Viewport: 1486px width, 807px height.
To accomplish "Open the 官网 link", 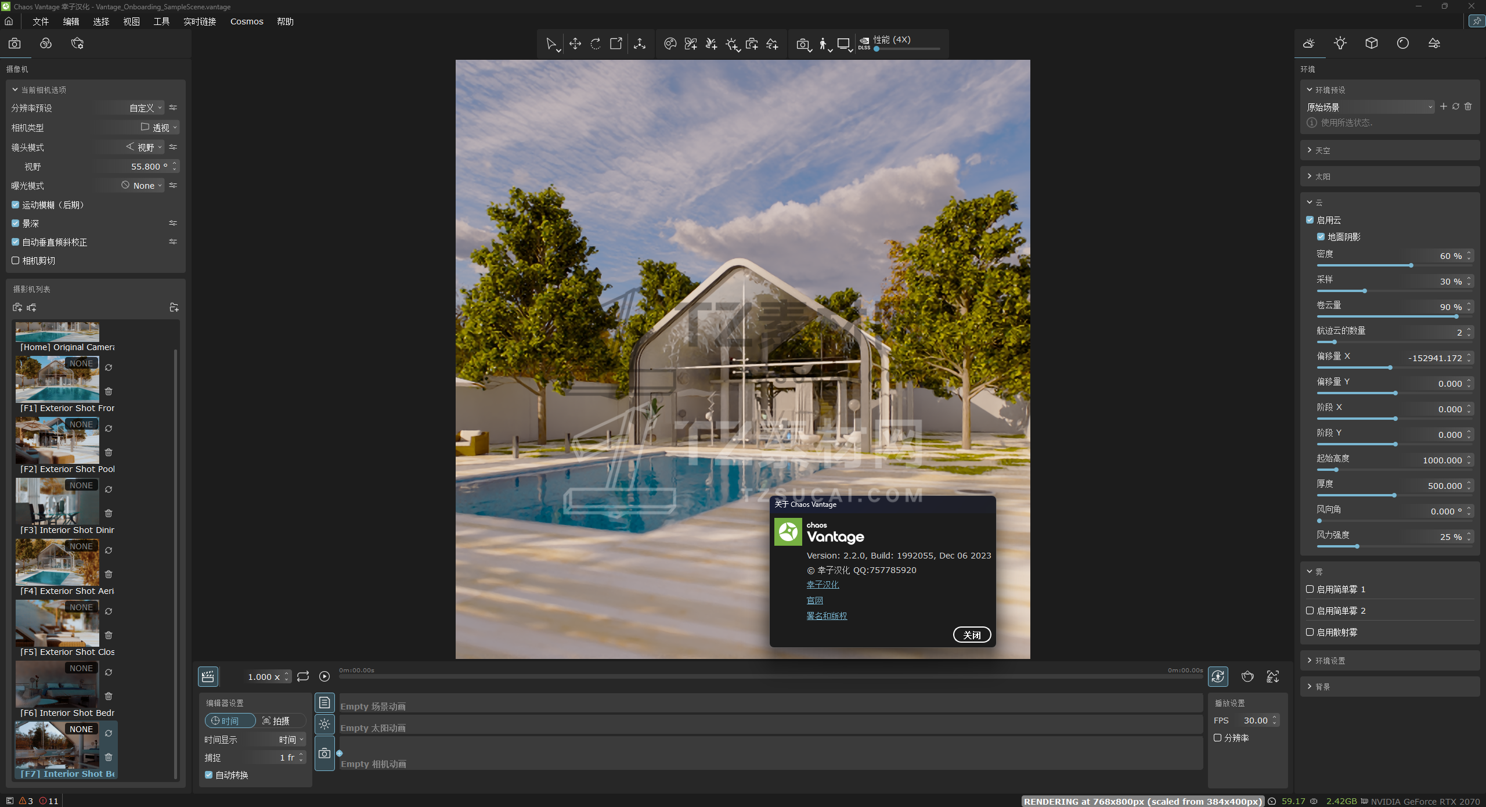I will tap(814, 600).
